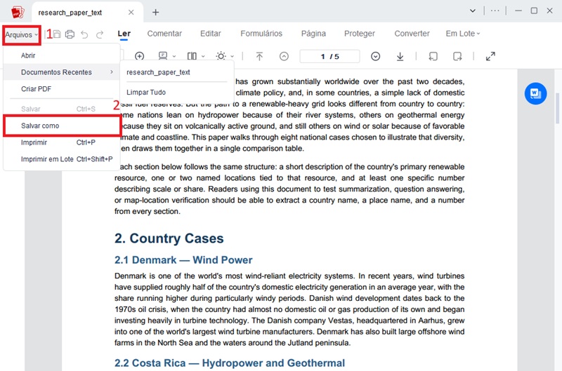This screenshot has width=562, height=371.
Task: Open the title bar chevron dropdown
Action: [473, 11]
